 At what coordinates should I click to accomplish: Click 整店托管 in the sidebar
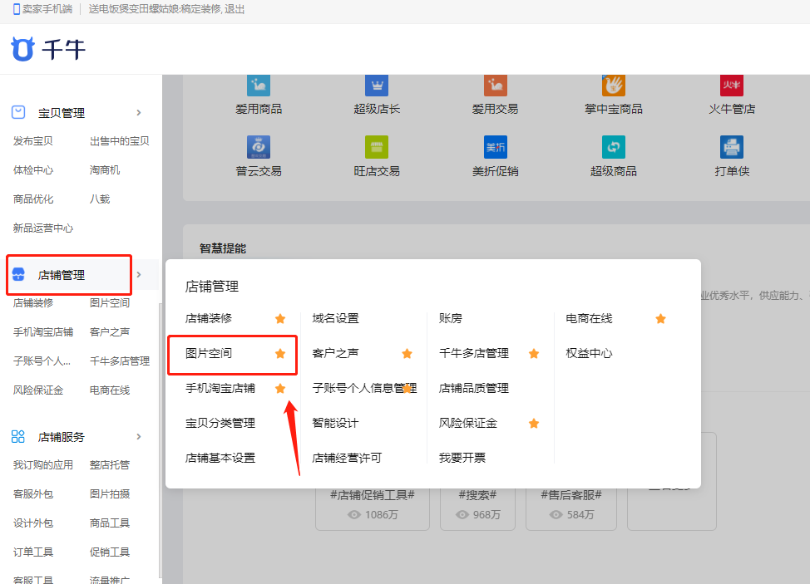(x=110, y=465)
